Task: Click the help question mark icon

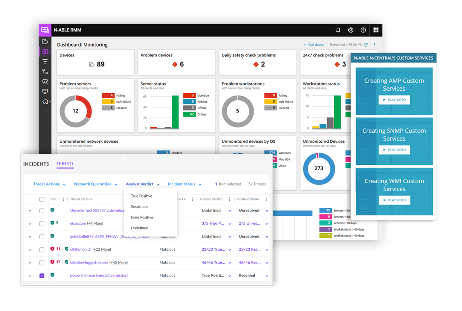Action: tap(363, 30)
